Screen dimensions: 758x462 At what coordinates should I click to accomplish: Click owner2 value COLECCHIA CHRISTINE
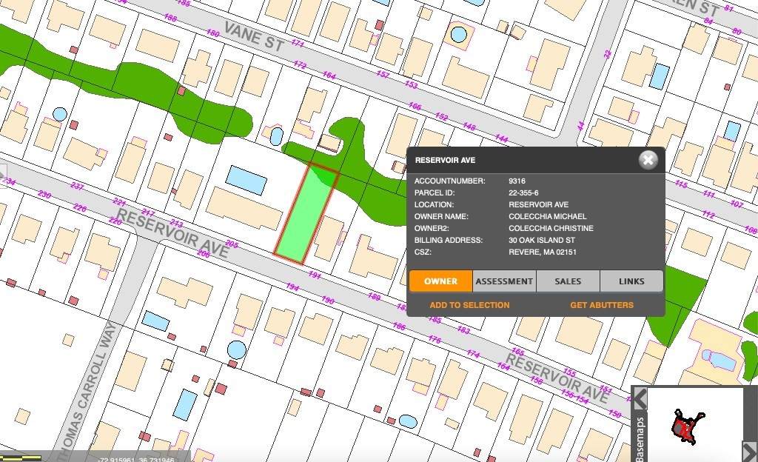pos(551,228)
